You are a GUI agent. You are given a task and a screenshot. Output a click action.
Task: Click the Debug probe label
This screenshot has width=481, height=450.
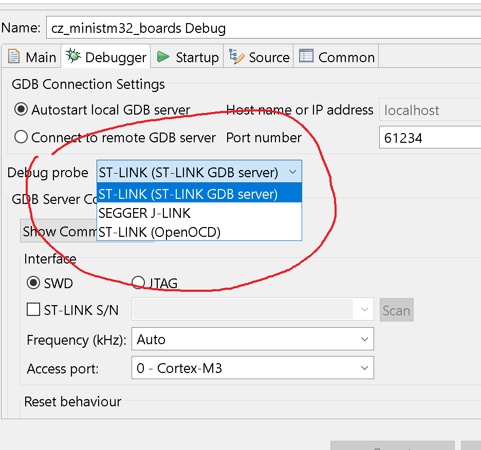point(48,173)
